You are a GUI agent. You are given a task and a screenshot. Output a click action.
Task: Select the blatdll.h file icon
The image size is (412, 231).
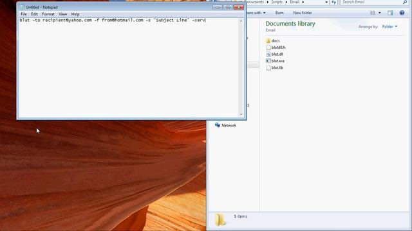click(268, 47)
